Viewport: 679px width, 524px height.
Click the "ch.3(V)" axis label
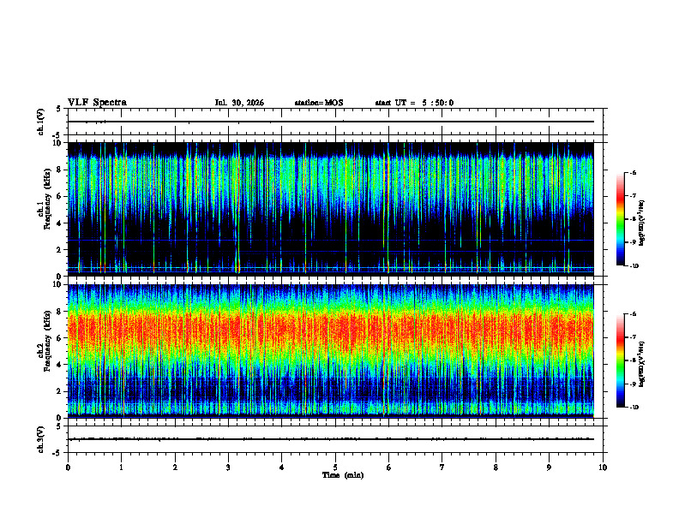40,439
